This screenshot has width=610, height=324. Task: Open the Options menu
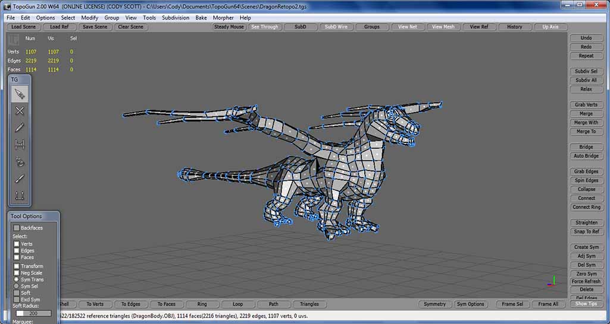coord(45,18)
